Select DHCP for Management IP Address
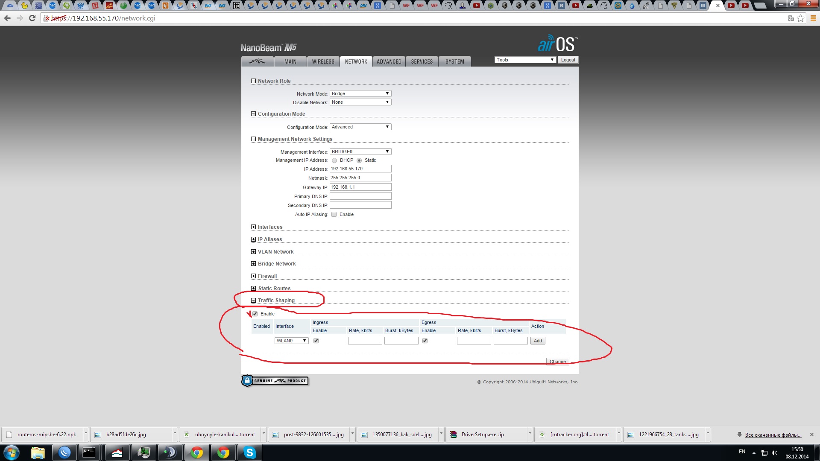This screenshot has height=461, width=820. [334, 160]
